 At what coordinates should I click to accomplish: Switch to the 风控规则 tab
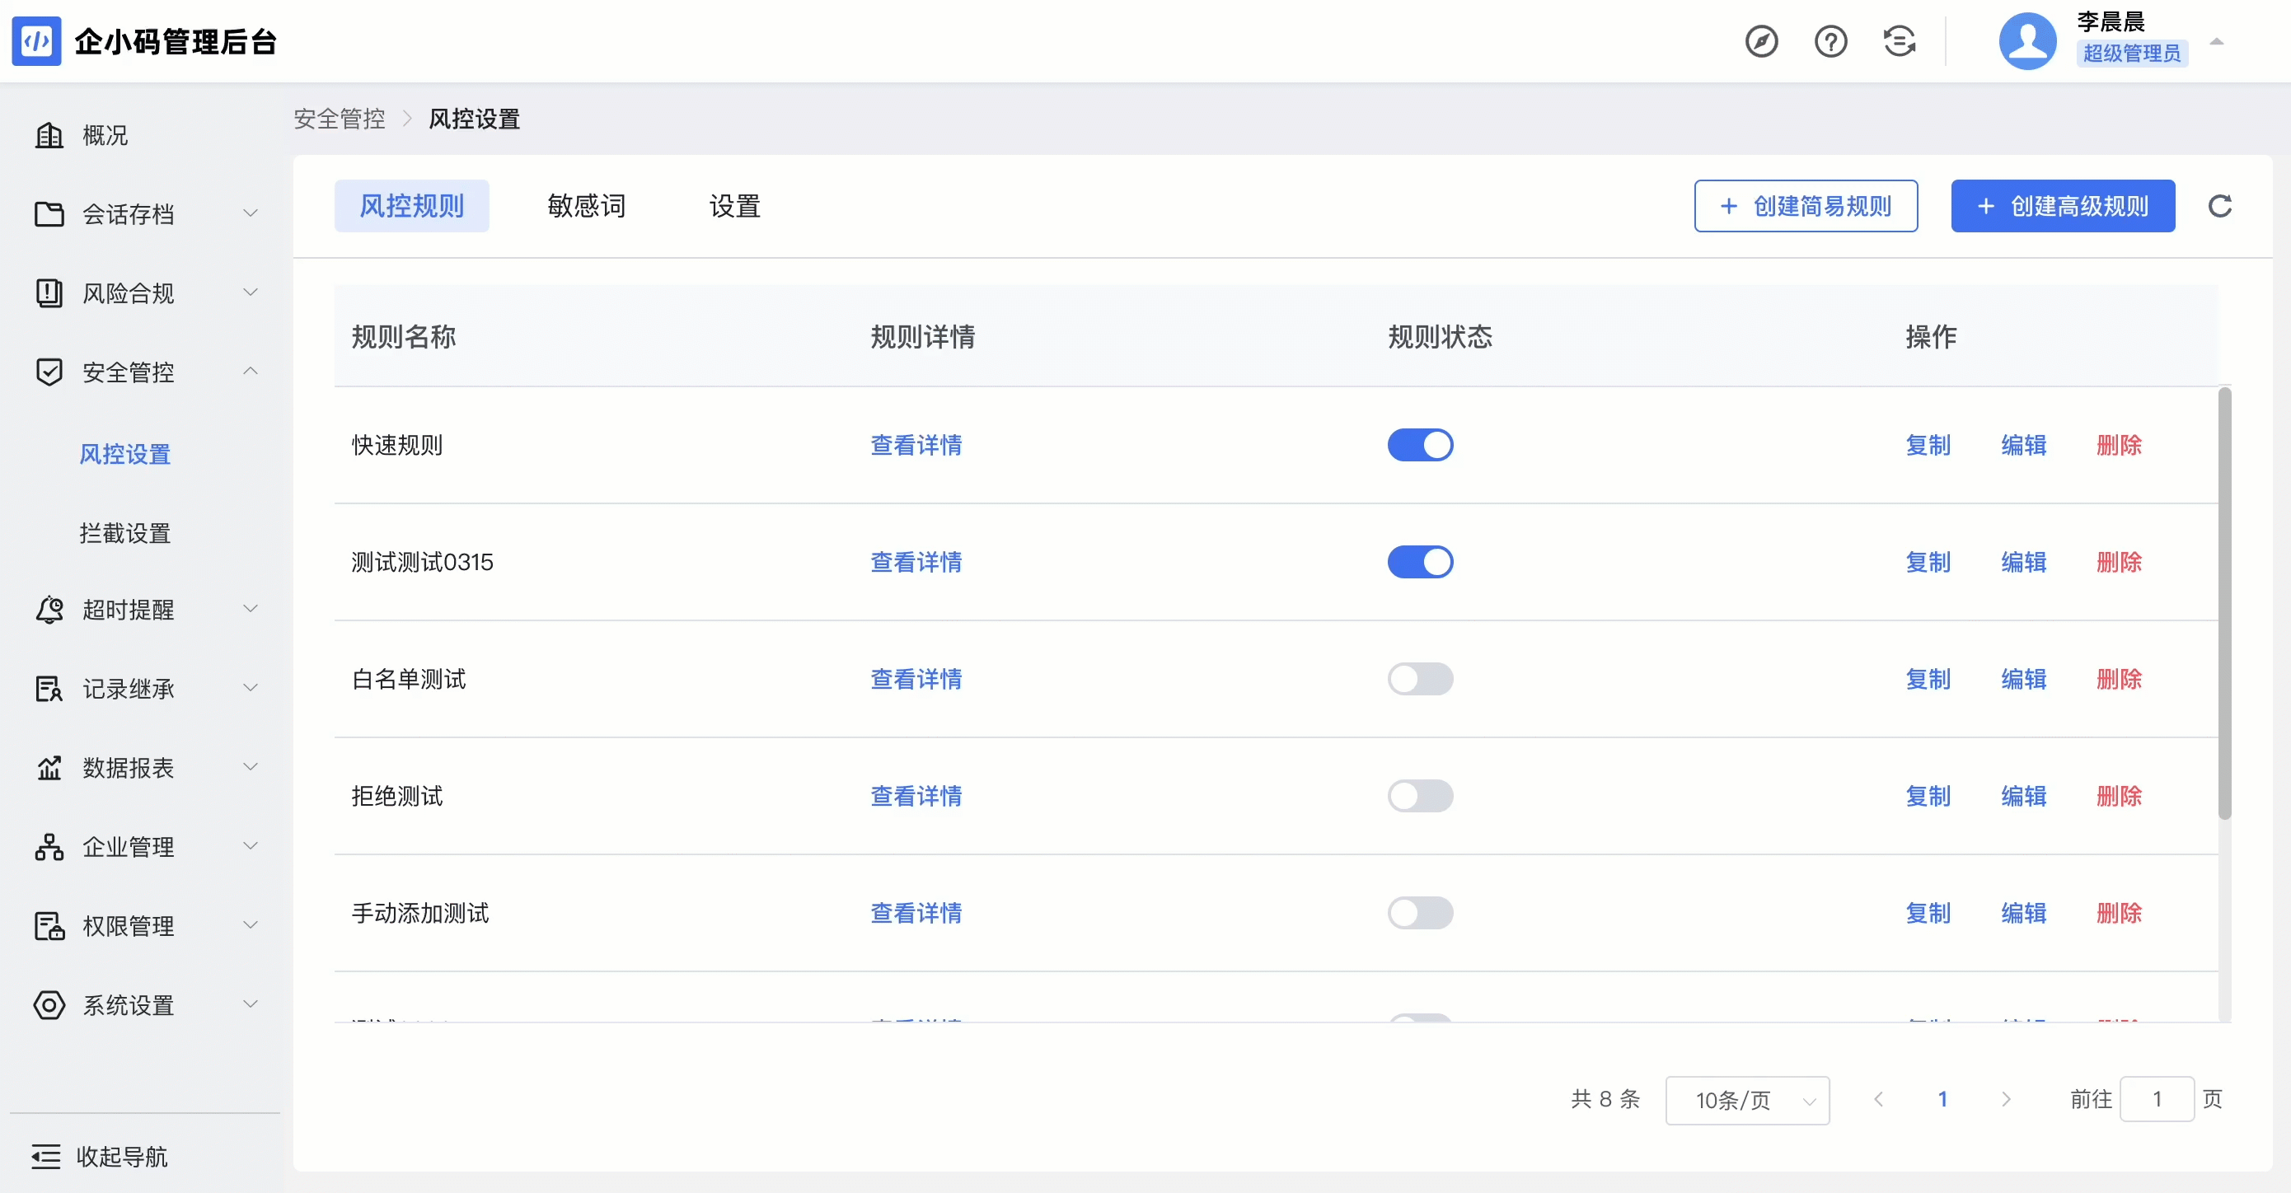412,206
